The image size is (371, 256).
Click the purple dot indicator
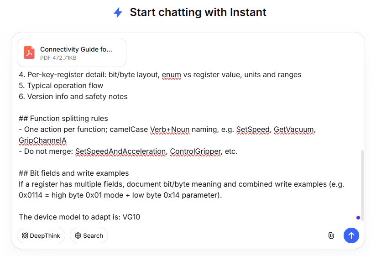click(358, 218)
